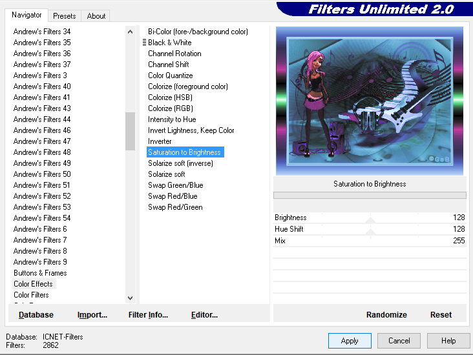Select the Intensity to Hue filter
Viewport: 473px width, 355px height.
click(x=172, y=119)
